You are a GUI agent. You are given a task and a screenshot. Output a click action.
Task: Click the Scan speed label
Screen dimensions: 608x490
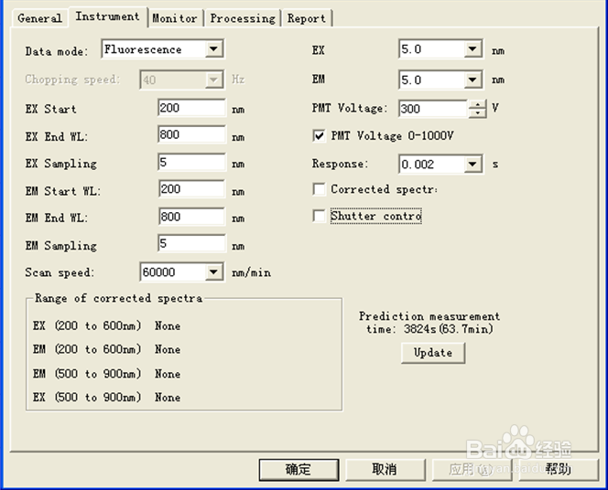[60, 272]
